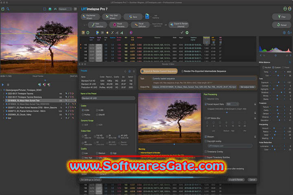Image resolution: width=293 pixels, height=195 pixels.
Task: Click the Filter button at top right
Action: (x=282, y=17)
